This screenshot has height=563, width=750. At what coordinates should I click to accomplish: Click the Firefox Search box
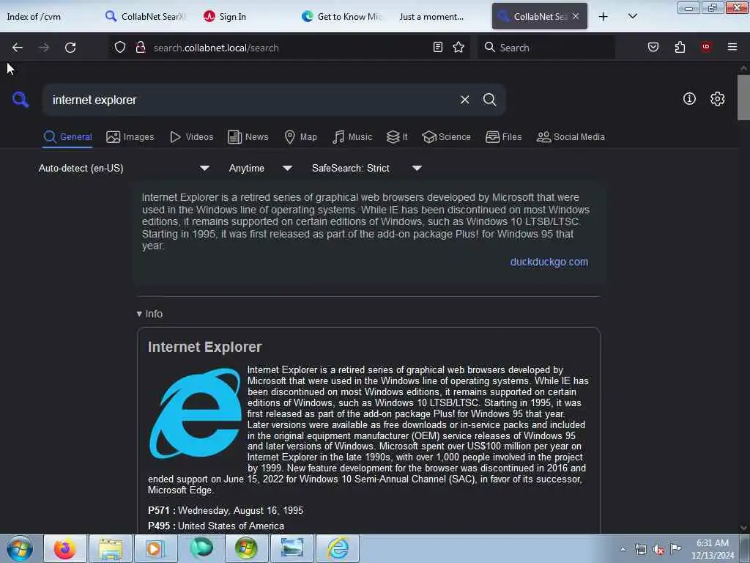tap(545, 48)
